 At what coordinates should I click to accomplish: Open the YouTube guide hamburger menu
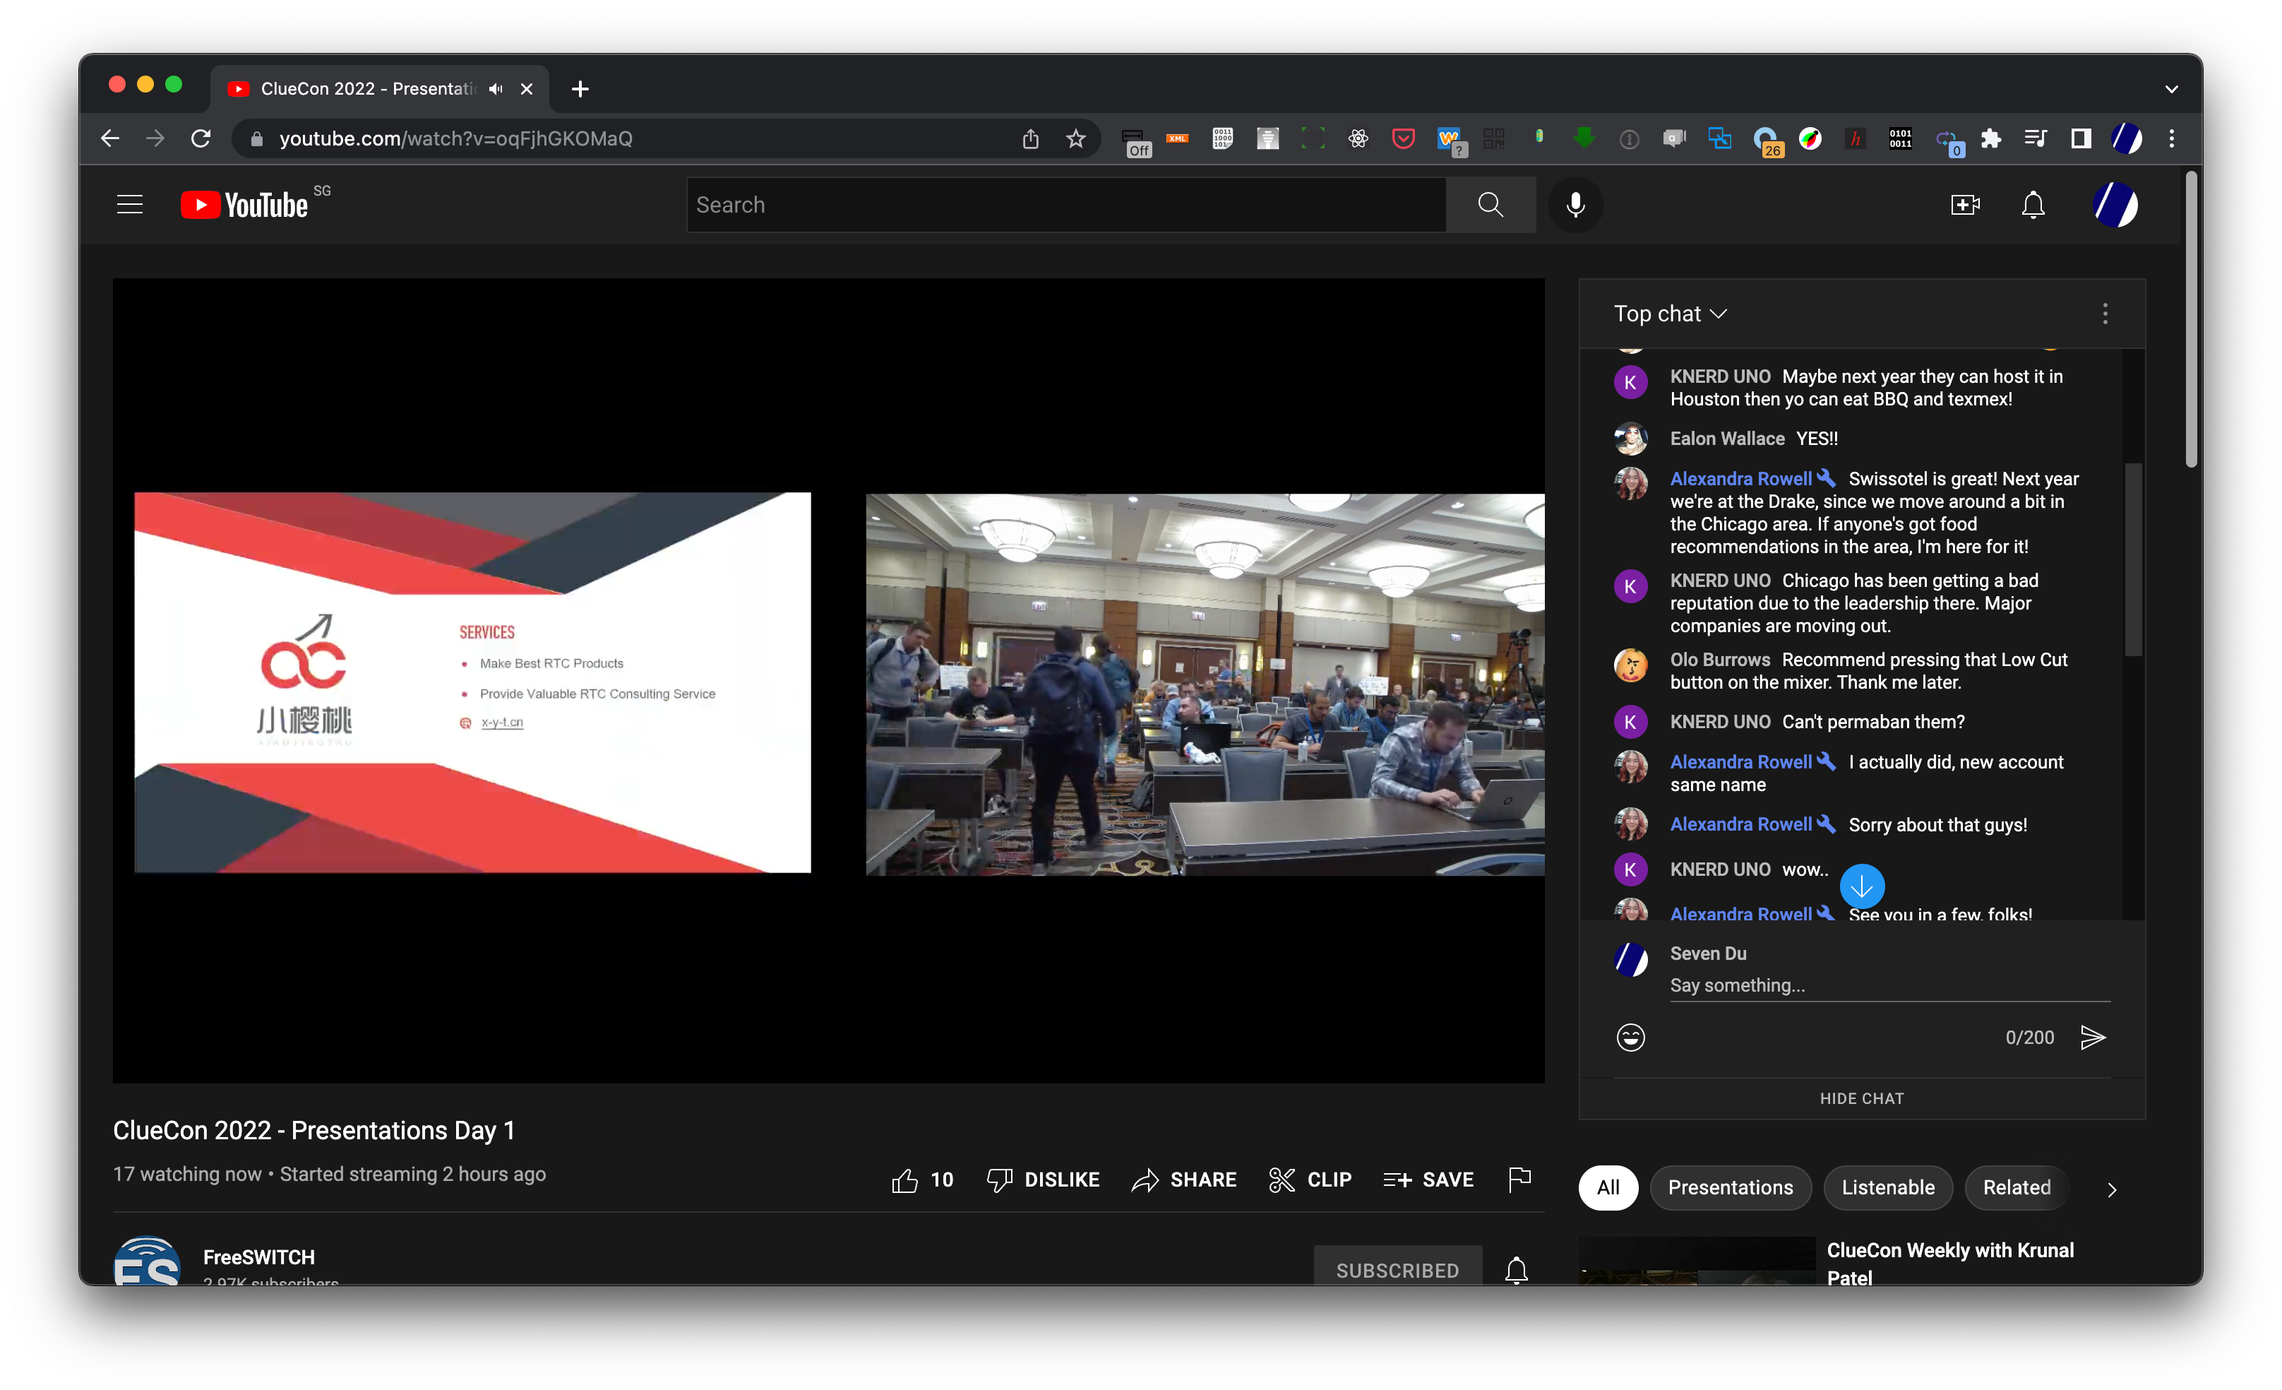130,205
